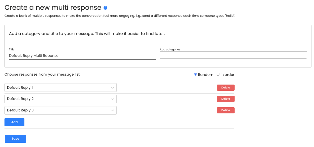Expand the Default Reply 1 dropdown arrow
The width and height of the screenshot is (314, 147).
[113, 87]
